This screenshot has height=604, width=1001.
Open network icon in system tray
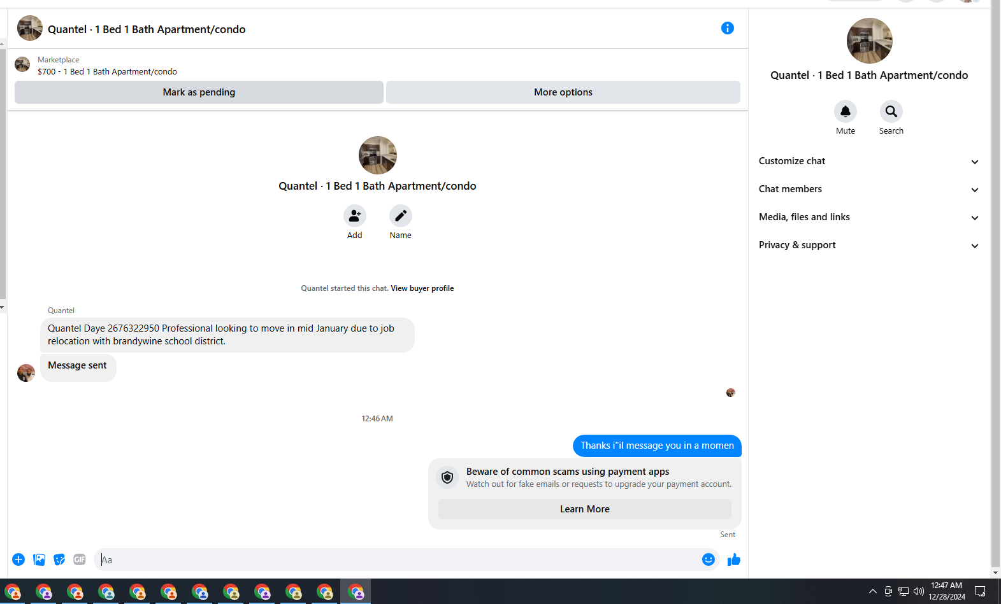[x=903, y=591]
